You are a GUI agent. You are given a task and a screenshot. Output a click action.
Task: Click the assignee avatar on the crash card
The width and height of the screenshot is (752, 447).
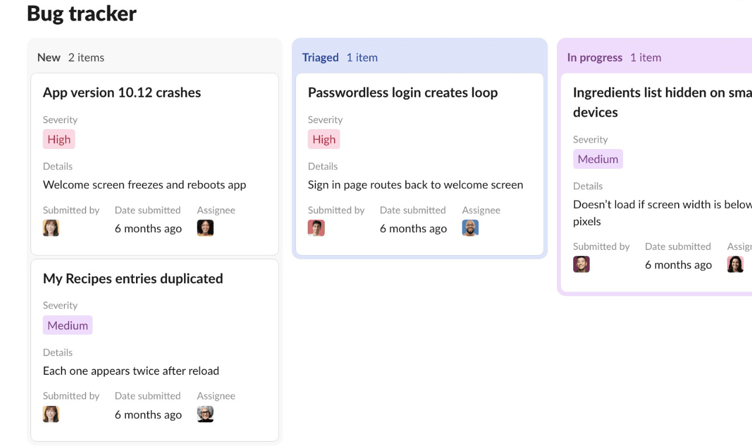[x=205, y=228]
